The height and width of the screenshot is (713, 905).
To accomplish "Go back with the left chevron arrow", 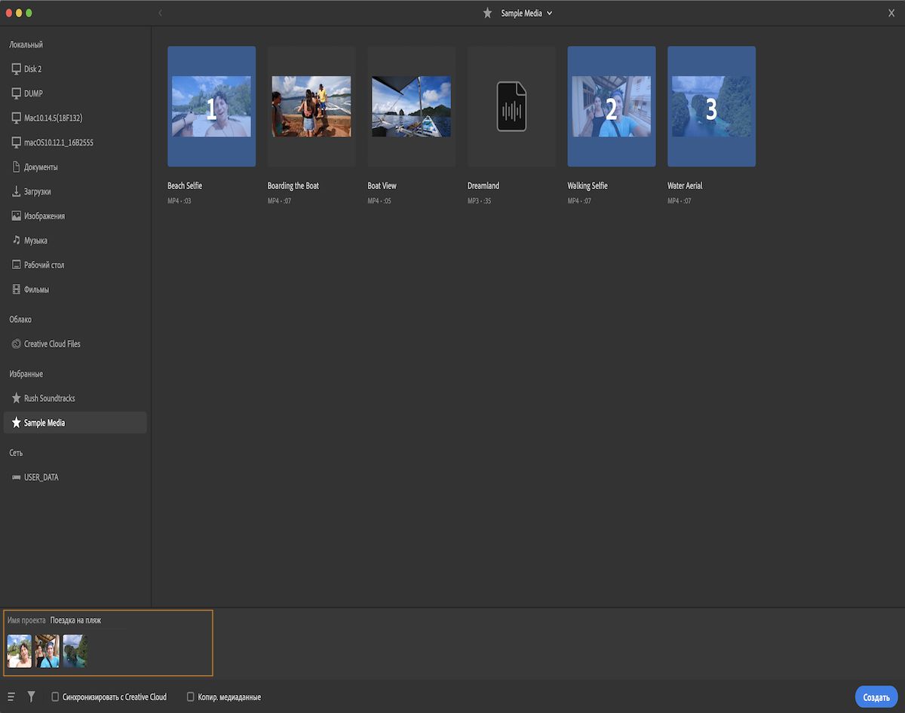I will coord(160,13).
